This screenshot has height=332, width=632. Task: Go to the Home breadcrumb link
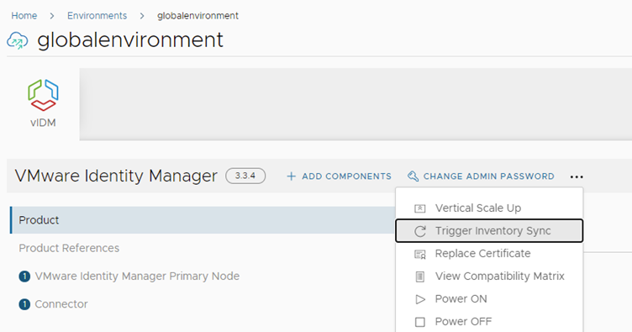pyautogui.click(x=24, y=16)
